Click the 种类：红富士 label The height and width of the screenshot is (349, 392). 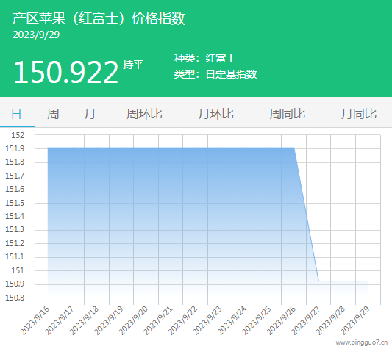(x=205, y=59)
